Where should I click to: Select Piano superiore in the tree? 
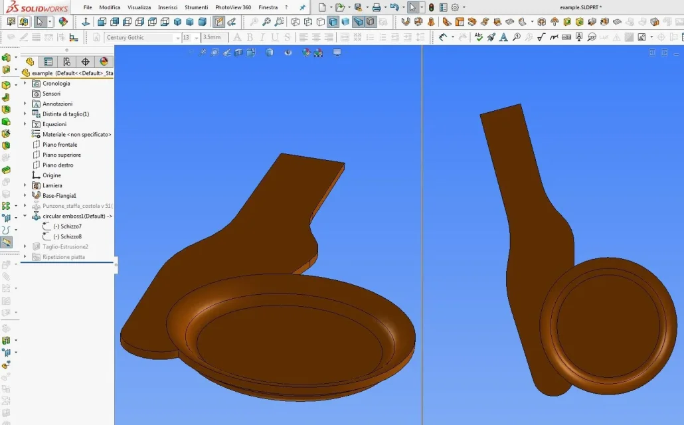62,155
